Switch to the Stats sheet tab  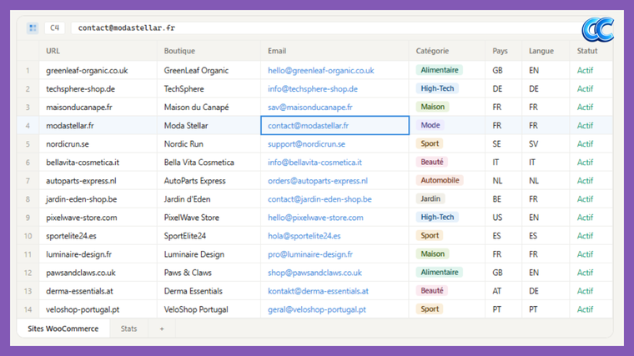[128, 328]
